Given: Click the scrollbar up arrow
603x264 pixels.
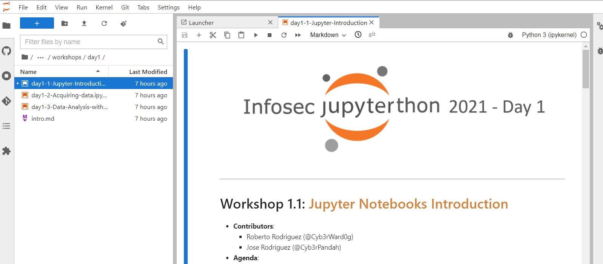Looking at the screenshot, I should point(586,46).
